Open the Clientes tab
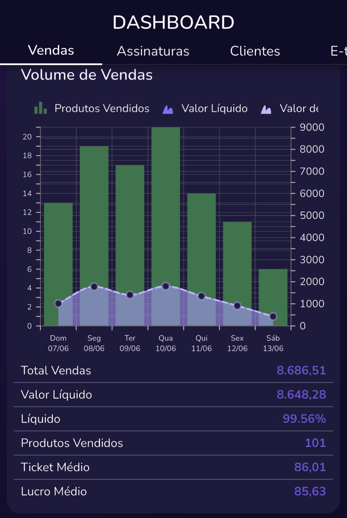 [255, 51]
